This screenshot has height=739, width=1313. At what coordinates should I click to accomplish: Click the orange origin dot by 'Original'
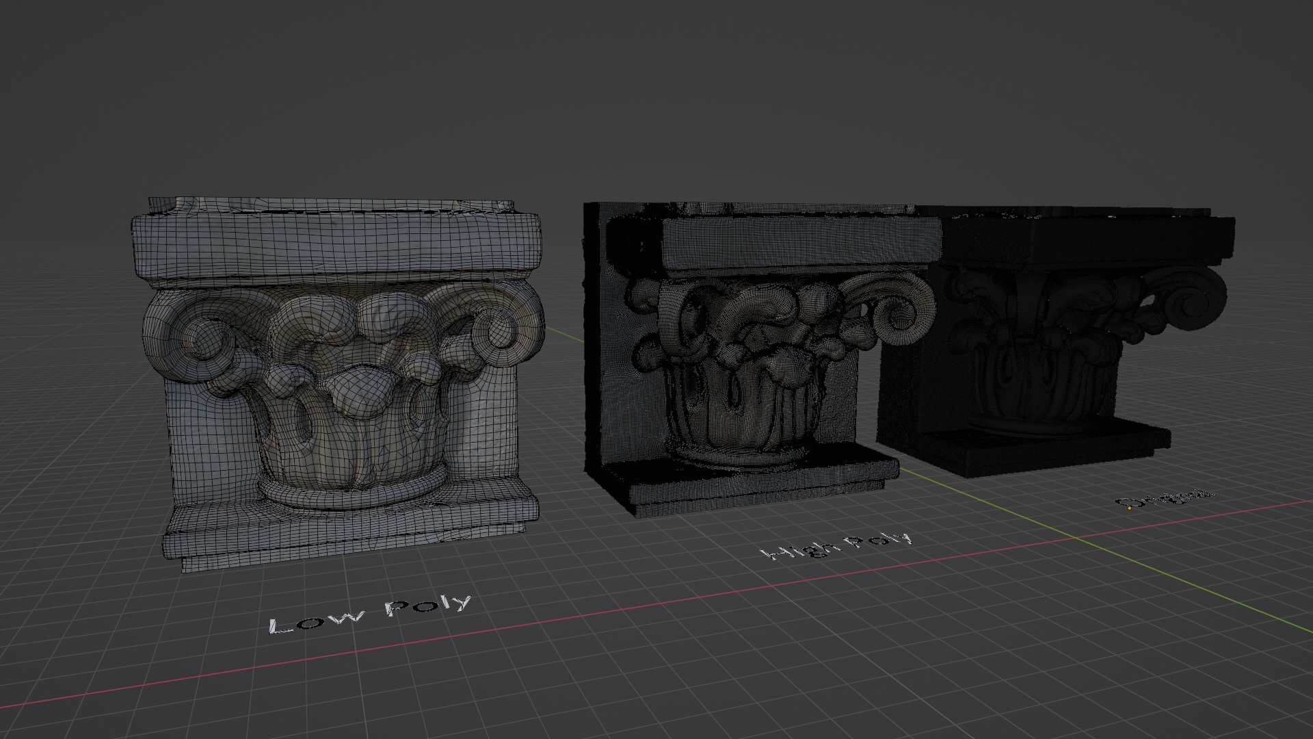tap(1128, 508)
